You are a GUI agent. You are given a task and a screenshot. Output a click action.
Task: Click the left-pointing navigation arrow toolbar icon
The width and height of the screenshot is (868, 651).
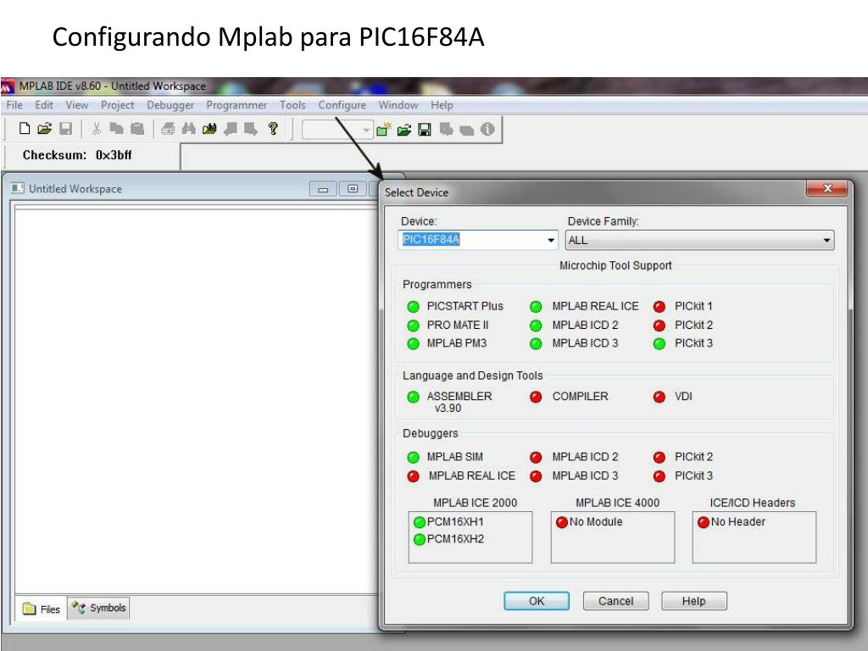(231, 129)
